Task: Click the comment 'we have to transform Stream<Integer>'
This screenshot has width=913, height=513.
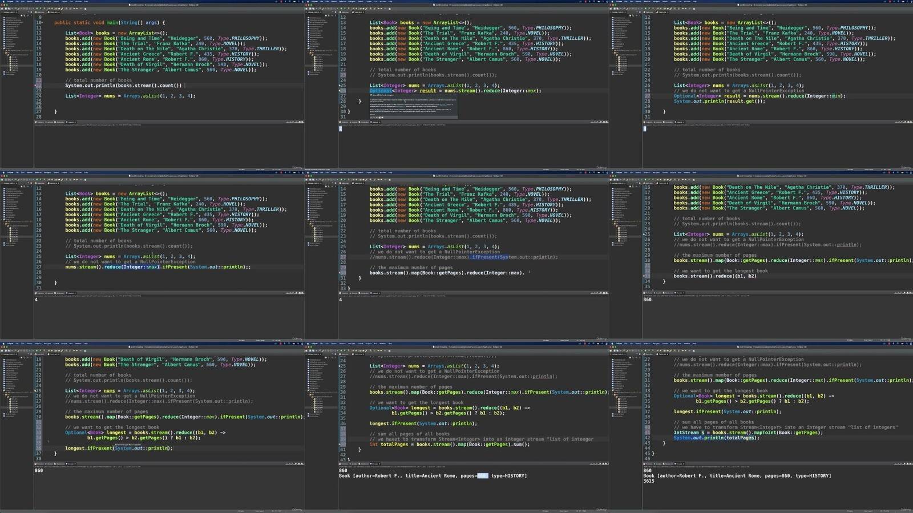Action: click(785, 427)
